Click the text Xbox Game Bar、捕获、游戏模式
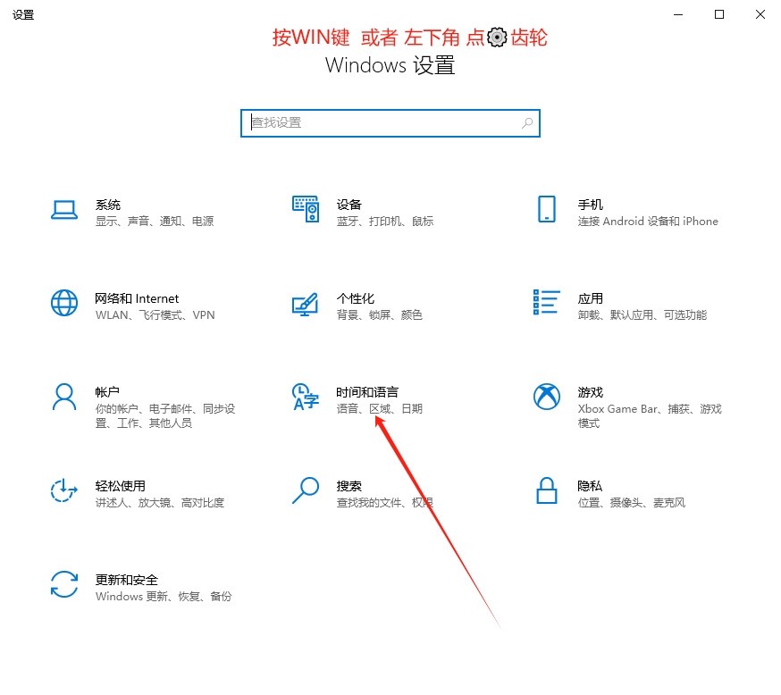 650,415
